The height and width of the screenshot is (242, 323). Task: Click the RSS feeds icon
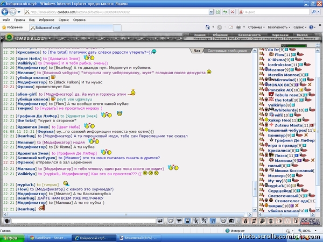(x=220, y=27)
